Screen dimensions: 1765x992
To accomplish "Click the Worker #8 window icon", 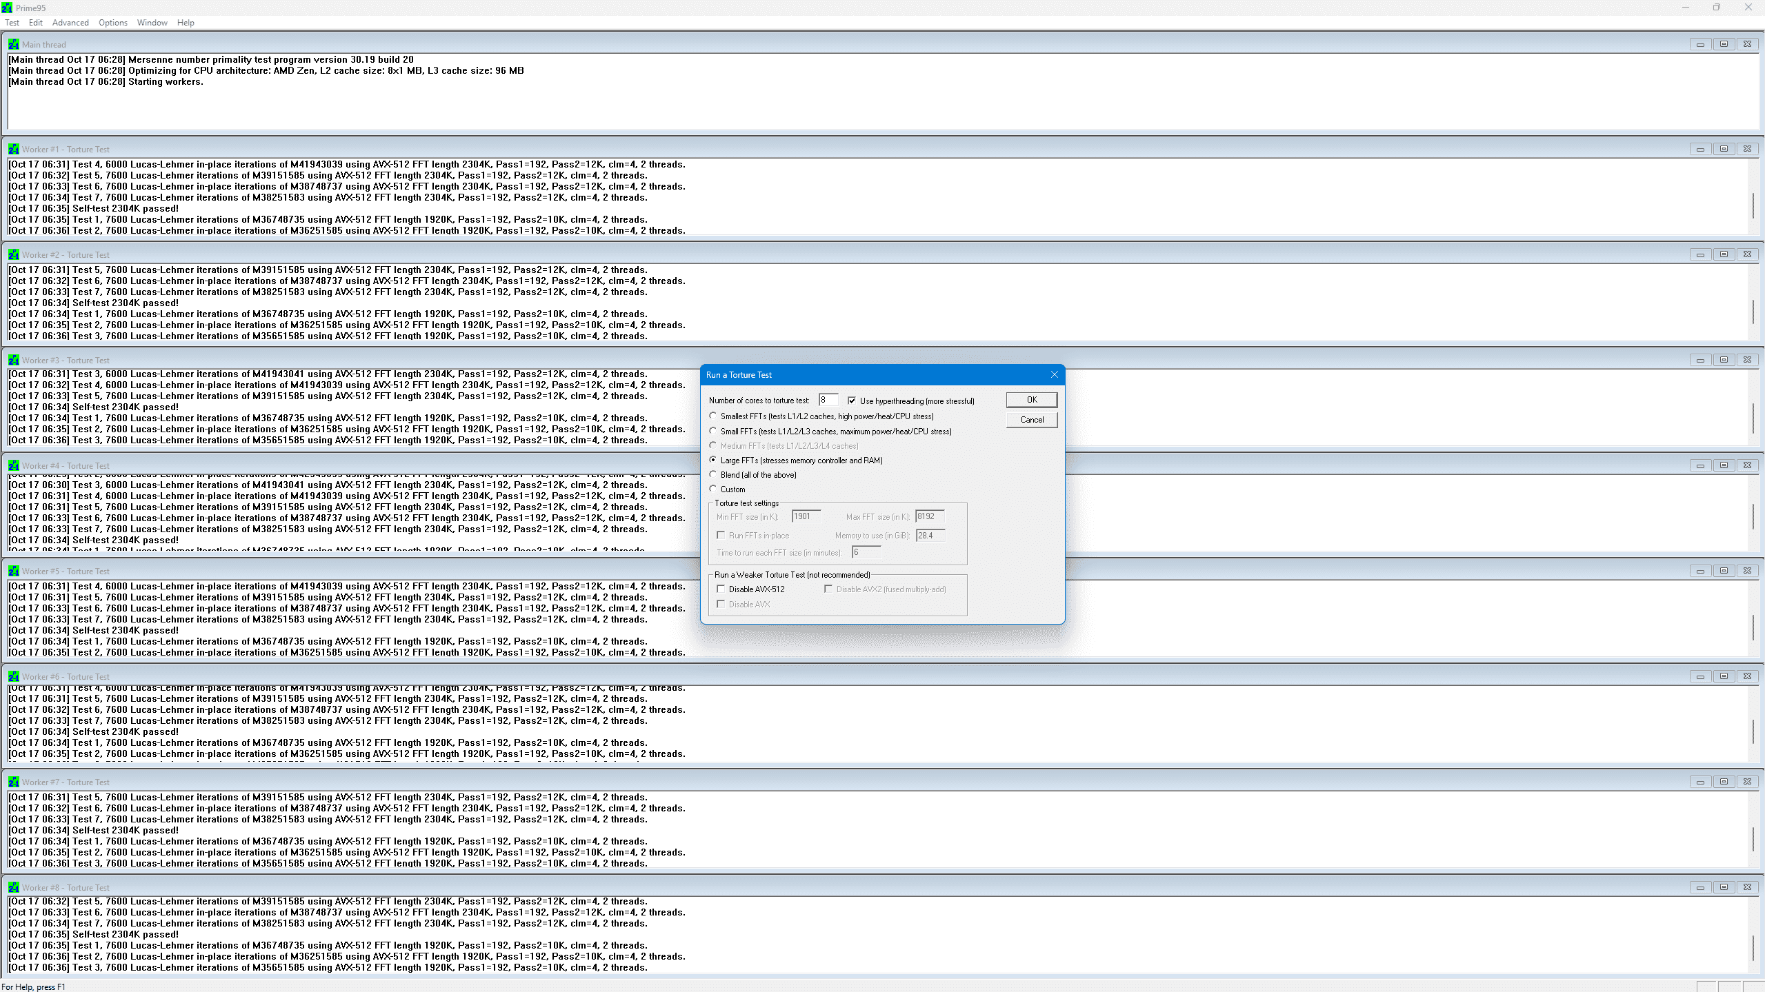I will pyautogui.click(x=13, y=887).
